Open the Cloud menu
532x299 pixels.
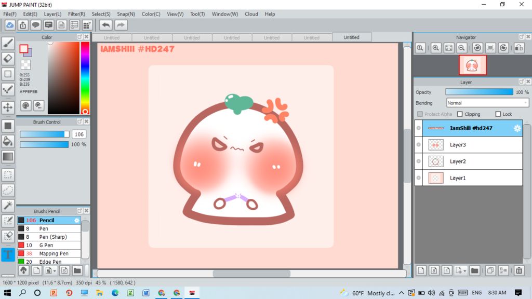coord(251,14)
